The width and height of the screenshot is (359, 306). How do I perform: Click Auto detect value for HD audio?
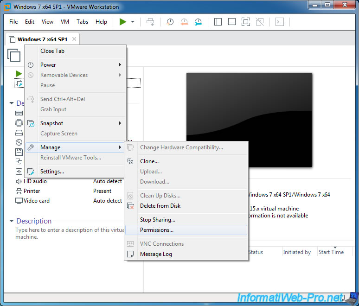(108, 181)
